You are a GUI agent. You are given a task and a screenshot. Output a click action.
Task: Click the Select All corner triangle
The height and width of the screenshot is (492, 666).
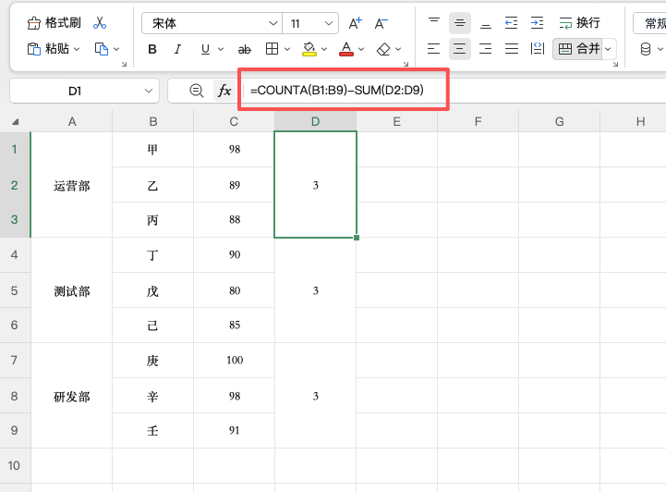pyautogui.click(x=16, y=122)
